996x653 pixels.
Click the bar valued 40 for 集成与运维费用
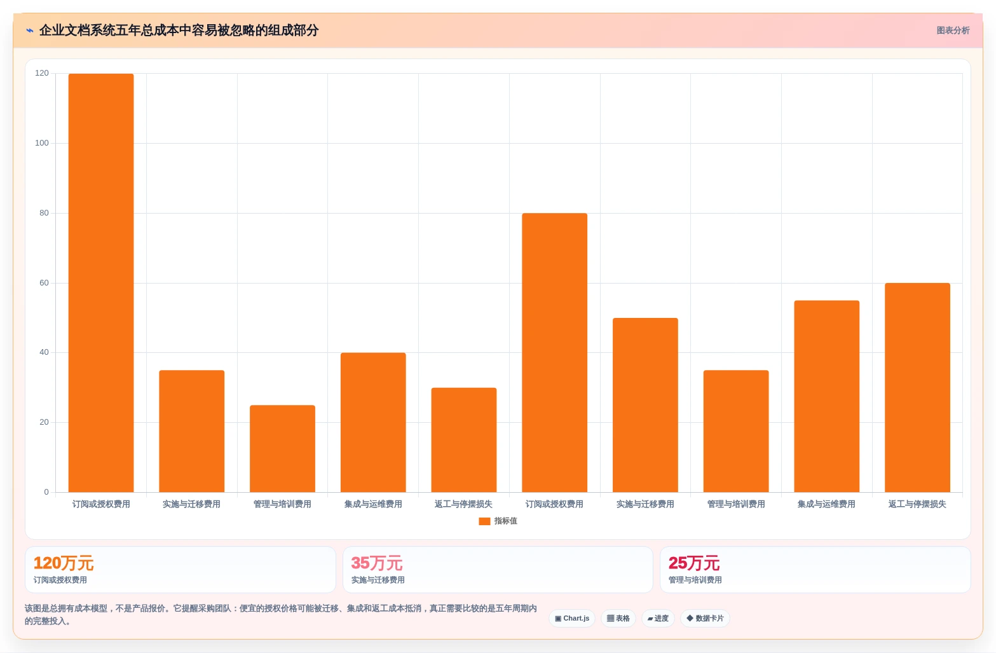pos(373,423)
